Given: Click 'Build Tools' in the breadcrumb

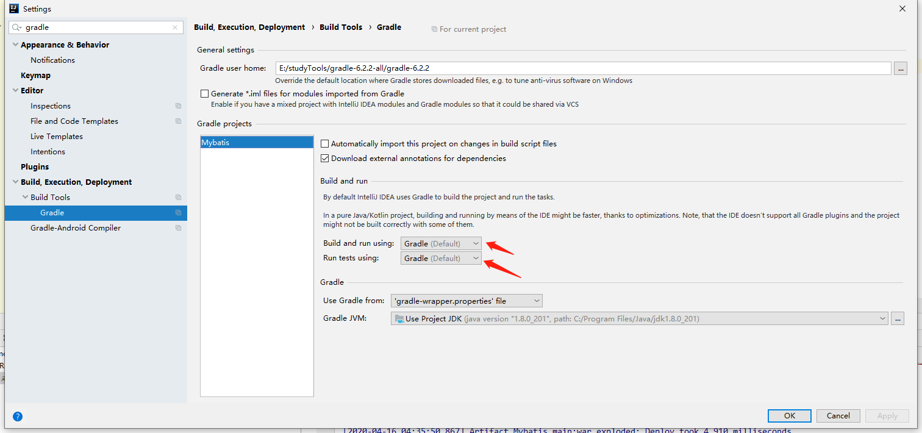Looking at the screenshot, I should [x=341, y=27].
